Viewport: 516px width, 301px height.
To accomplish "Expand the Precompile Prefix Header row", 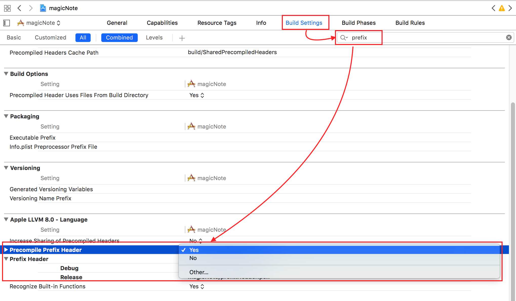I will point(6,250).
